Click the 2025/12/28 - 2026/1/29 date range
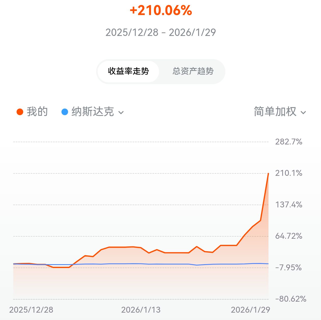 161,33
